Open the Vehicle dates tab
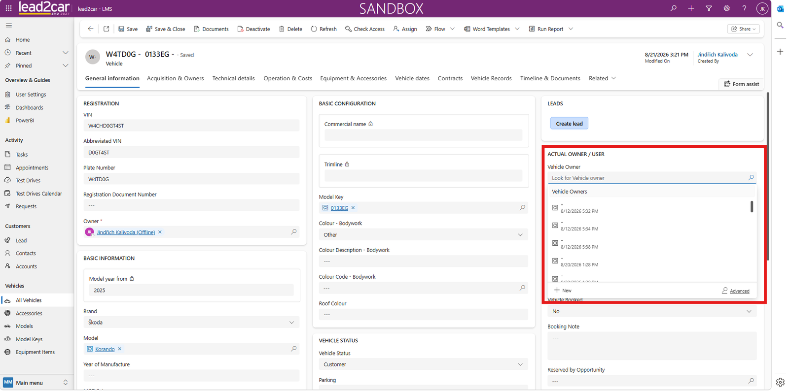 pyautogui.click(x=412, y=78)
